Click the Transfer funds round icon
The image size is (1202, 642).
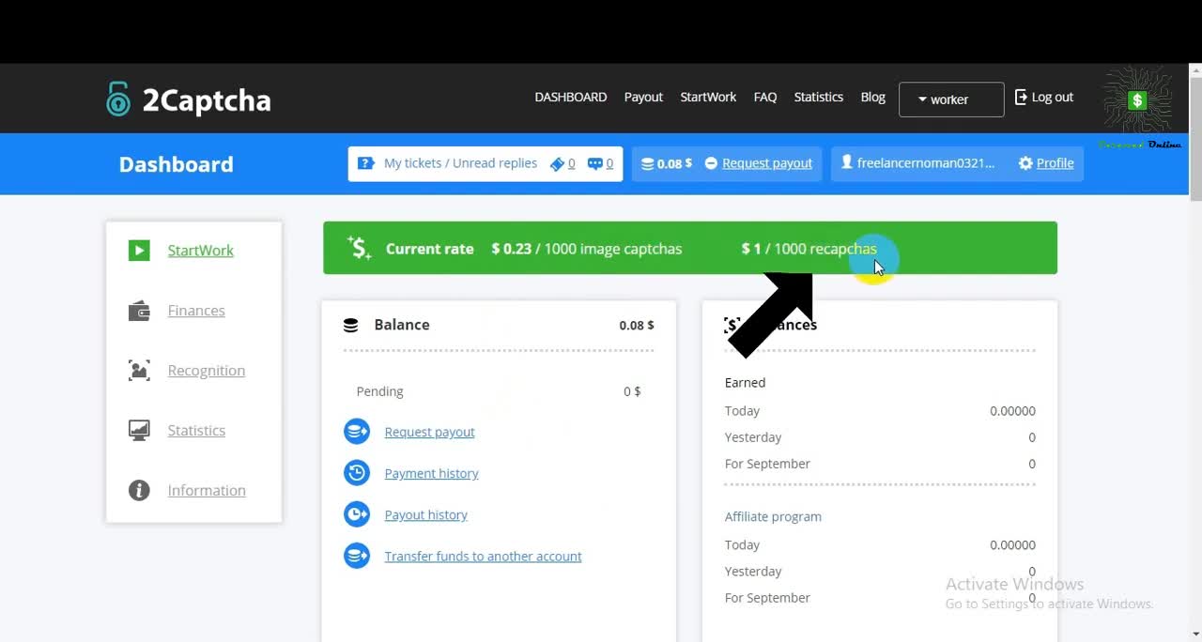click(357, 556)
